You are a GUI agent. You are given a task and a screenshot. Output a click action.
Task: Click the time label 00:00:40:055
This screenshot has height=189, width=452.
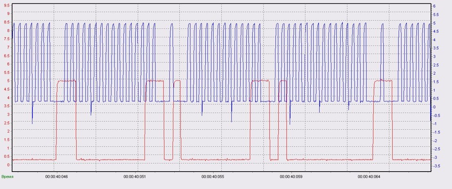coord(213,177)
